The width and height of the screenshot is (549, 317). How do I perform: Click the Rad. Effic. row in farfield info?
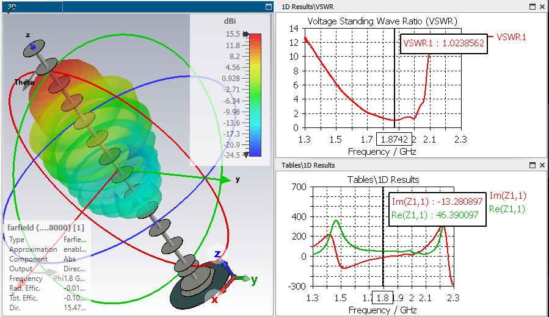[x=47, y=288]
